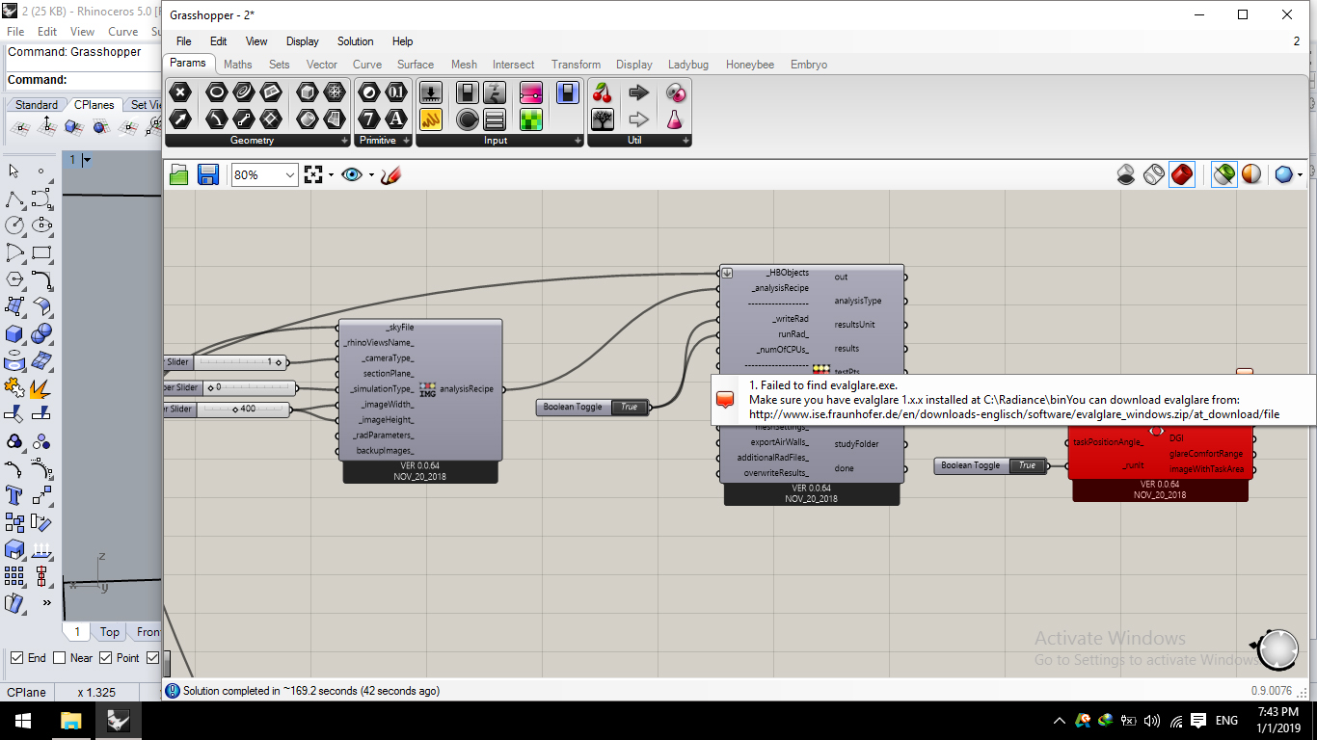Open the 80% zoom level dropdown
The height and width of the screenshot is (740, 1317).
pos(290,175)
